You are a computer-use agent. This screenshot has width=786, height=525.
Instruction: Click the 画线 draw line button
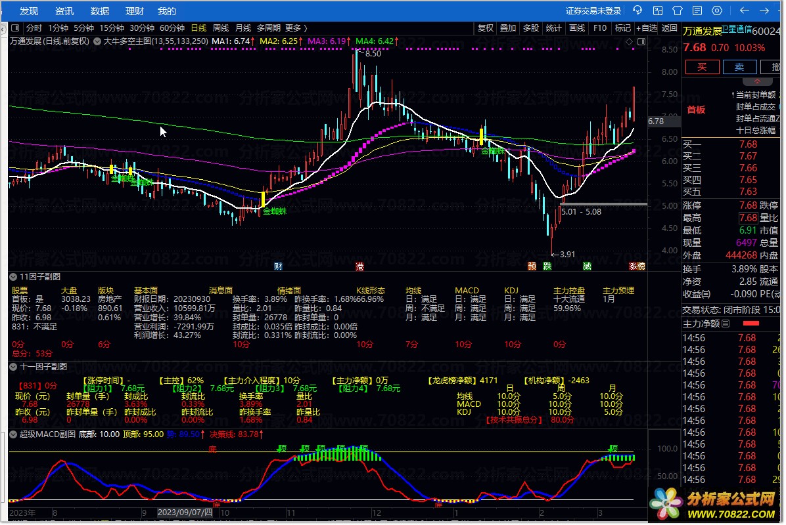pos(577,28)
